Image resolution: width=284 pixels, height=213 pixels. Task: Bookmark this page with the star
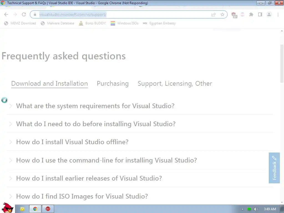point(222,14)
